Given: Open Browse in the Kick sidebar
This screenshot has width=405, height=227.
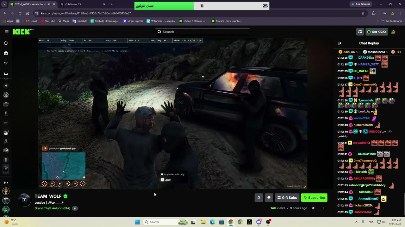Looking at the screenshot, I should [6, 53].
